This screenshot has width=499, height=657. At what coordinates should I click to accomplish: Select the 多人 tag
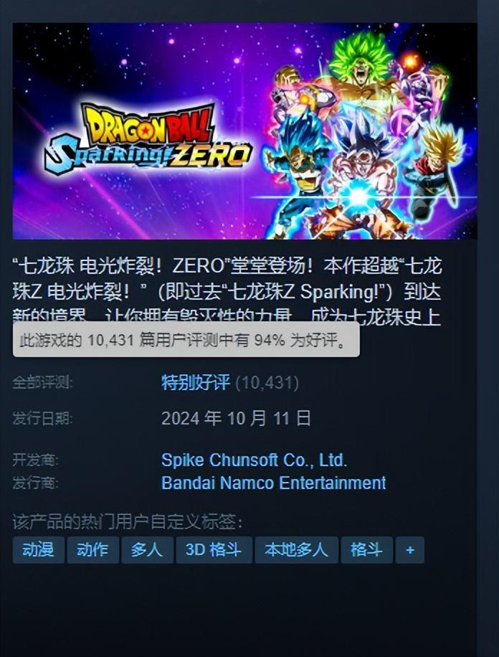147,549
